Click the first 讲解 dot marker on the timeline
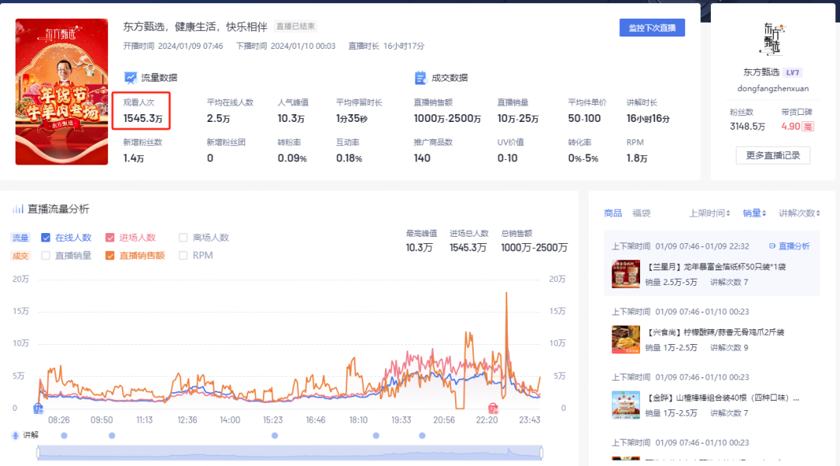Viewport: 840px width, 466px height. tap(65, 436)
